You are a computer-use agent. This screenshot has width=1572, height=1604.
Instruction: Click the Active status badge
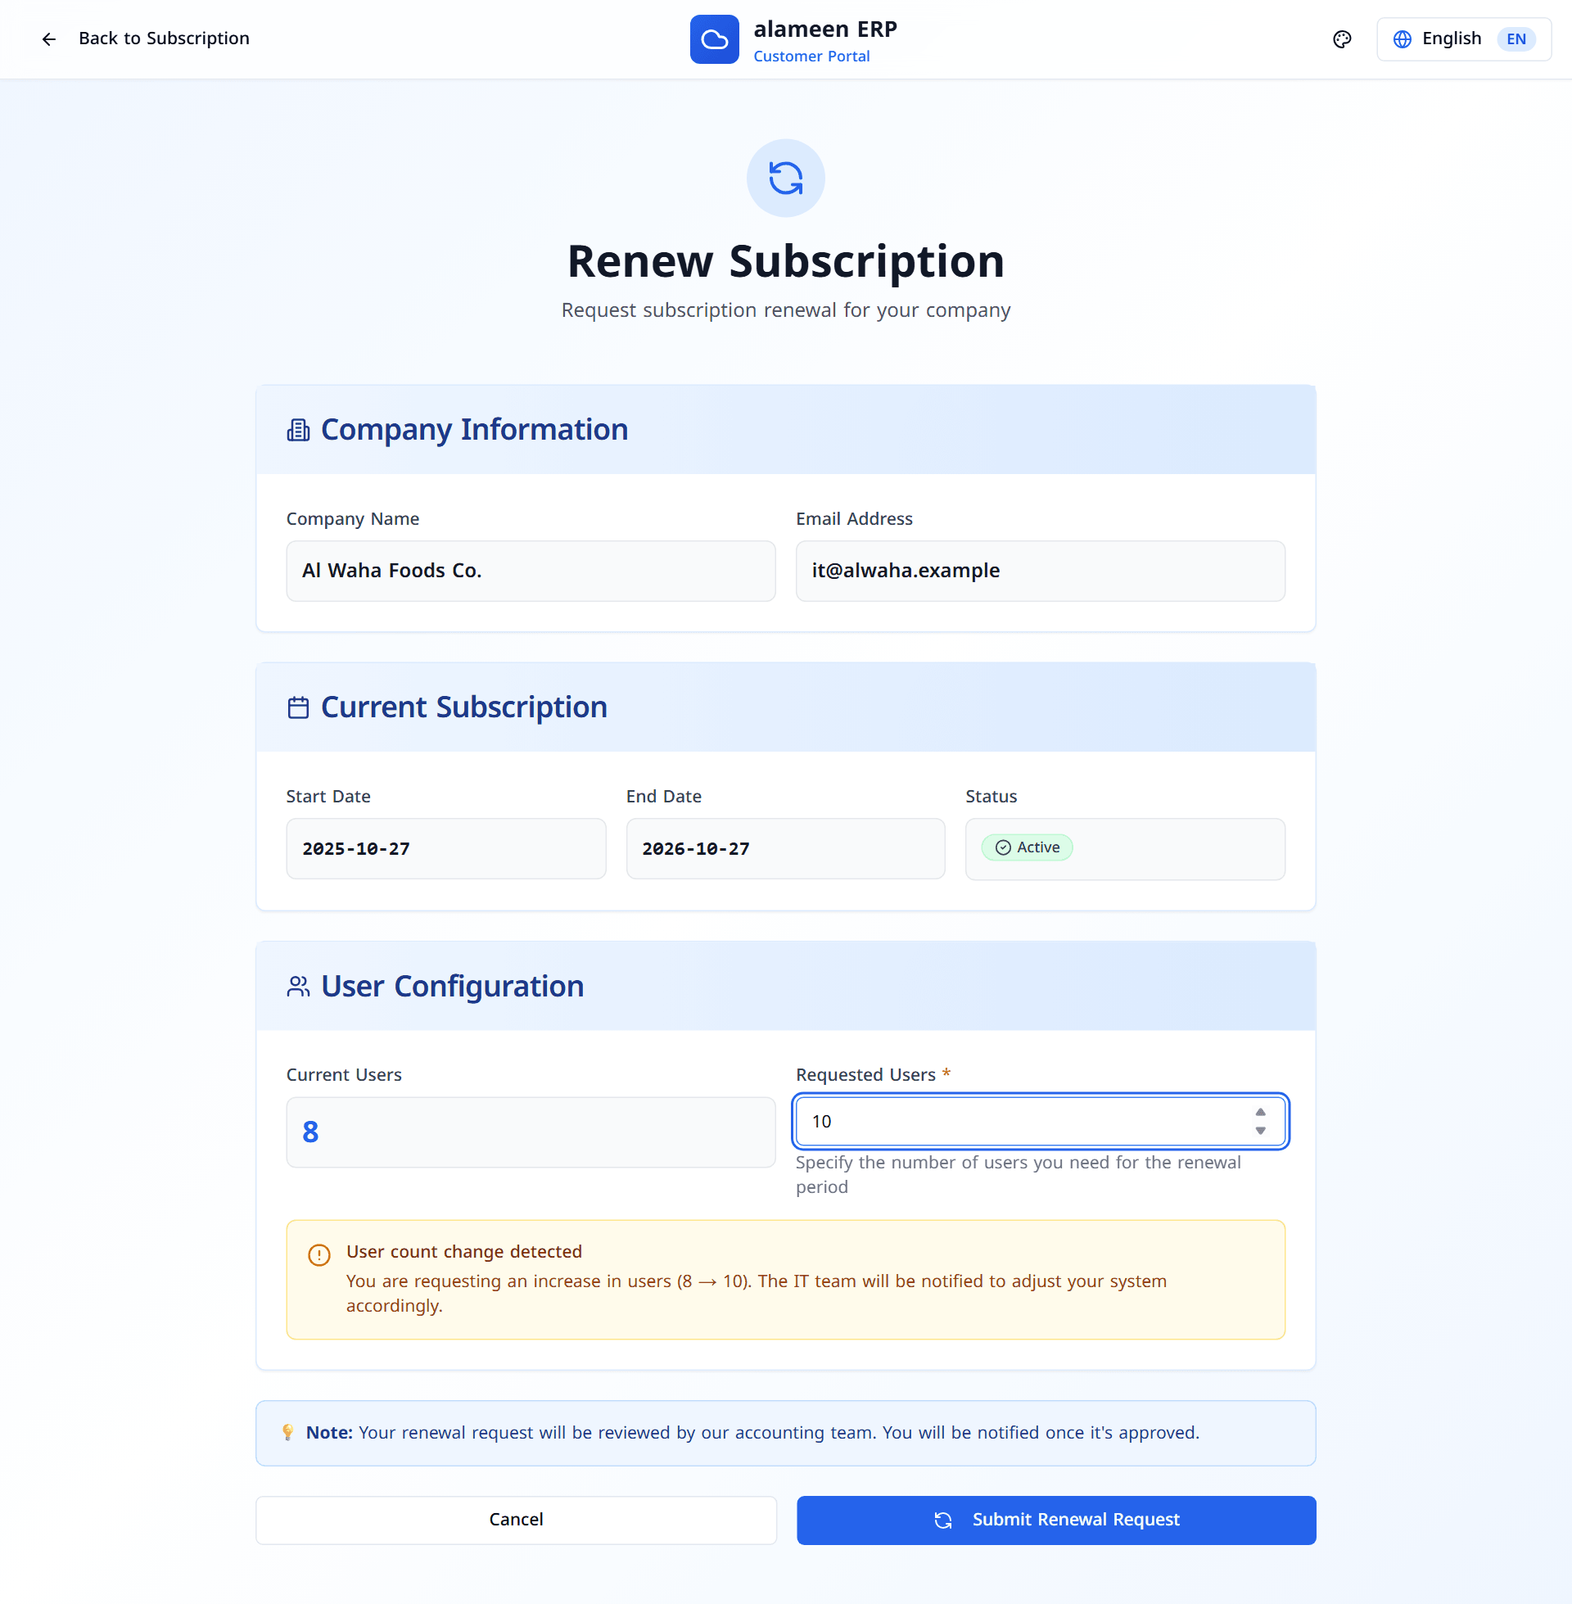point(1027,847)
